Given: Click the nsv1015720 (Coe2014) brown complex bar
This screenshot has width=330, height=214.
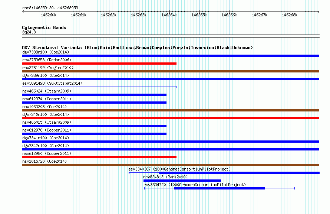Looking at the screenshot, I should click(x=170, y=165).
